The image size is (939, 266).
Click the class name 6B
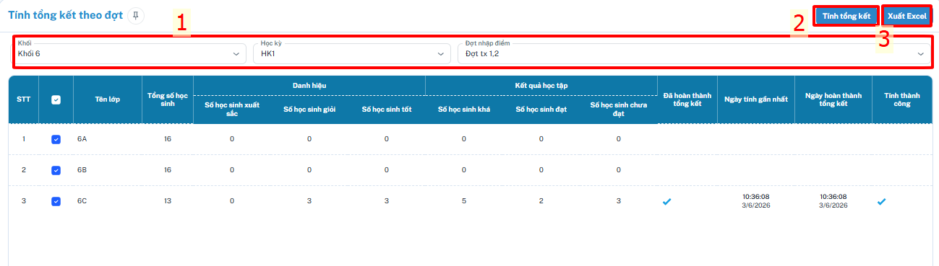82,170
